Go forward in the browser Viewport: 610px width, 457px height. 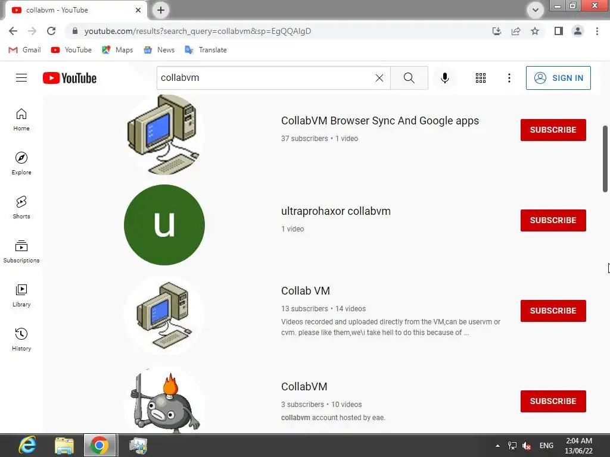[x=32, y=31]
